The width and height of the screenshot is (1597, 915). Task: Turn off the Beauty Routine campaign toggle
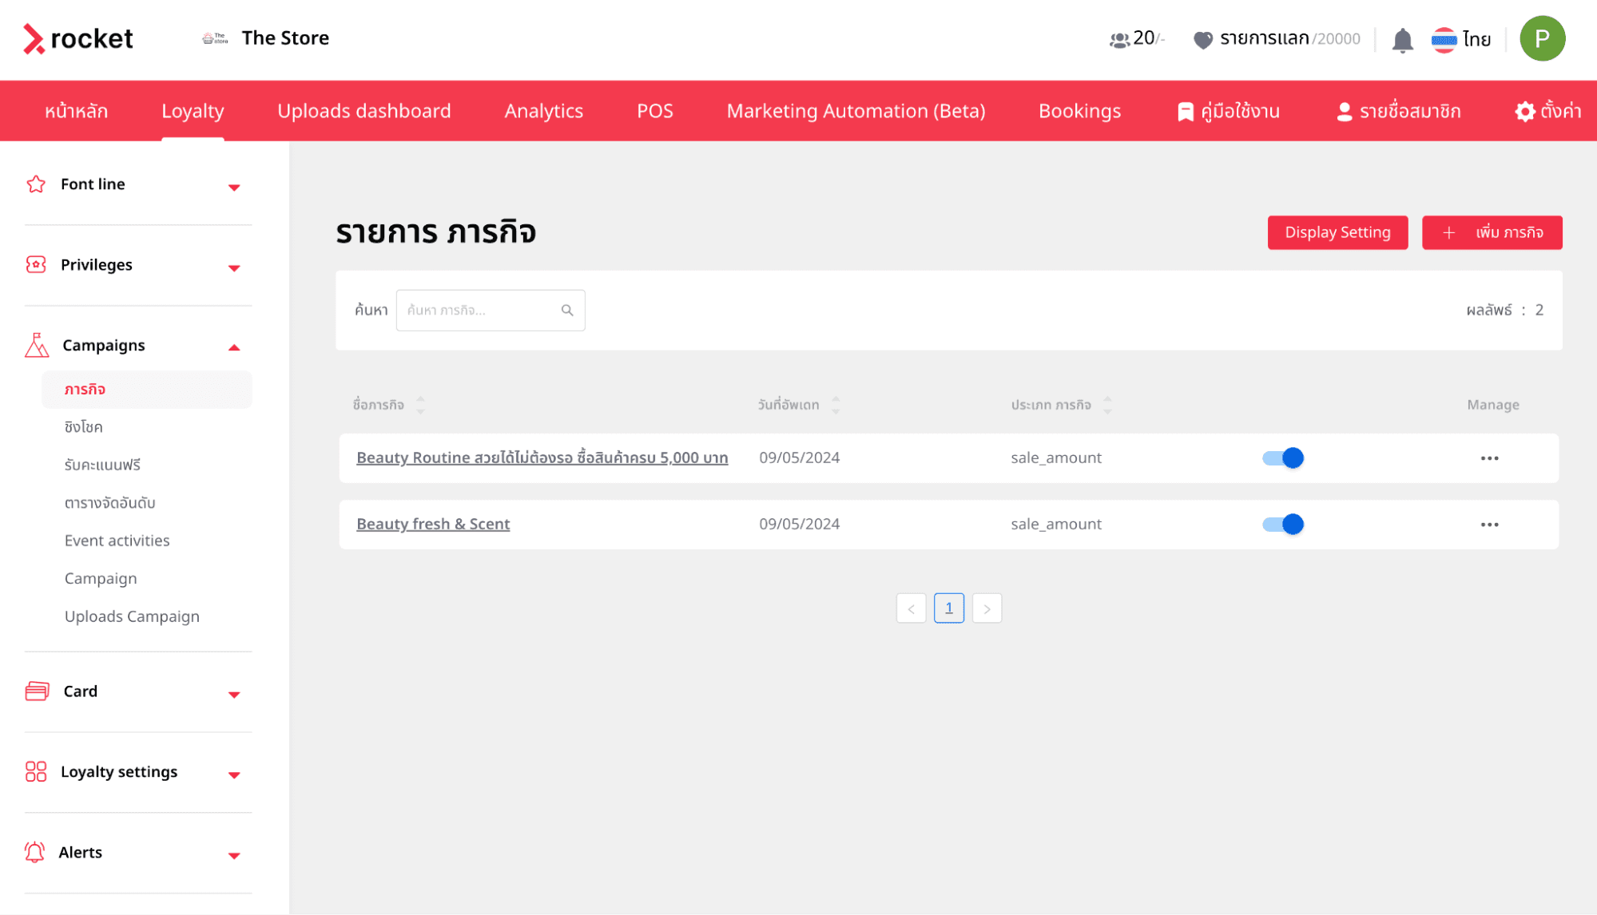click(1281, 457)
